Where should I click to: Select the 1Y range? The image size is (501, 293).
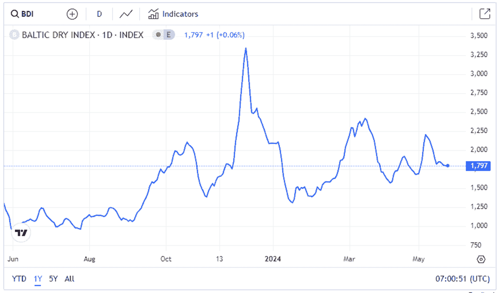click(38, 279)
